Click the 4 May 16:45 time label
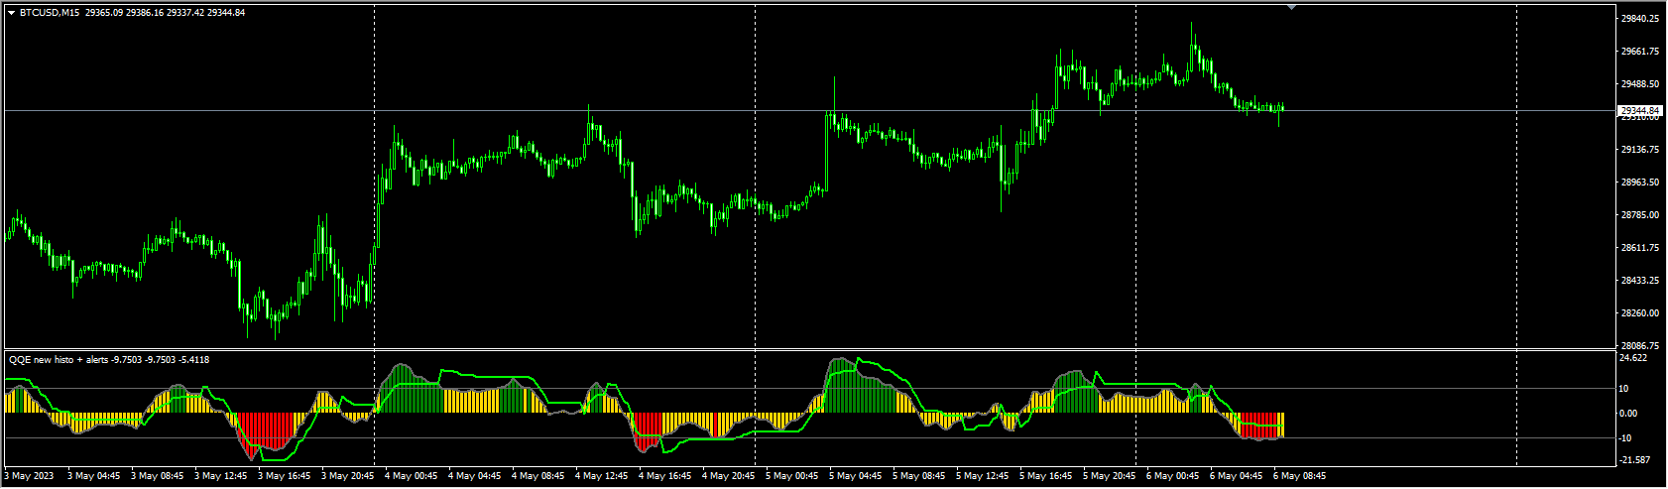This screenshot has height=489, width=1668. pyautogui.click(x=664, y=476)
